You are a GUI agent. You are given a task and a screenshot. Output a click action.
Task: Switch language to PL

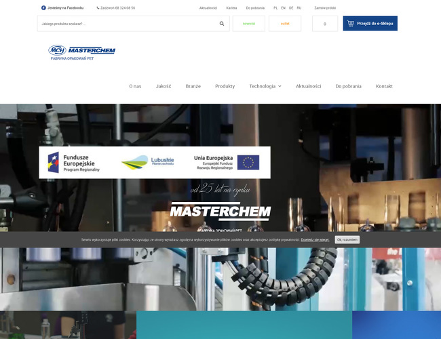coord(275,8)
